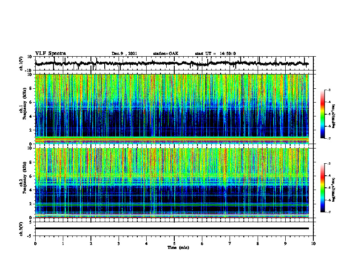
Task: Click inside the ch.1 spectrogram plot
Action: tap(172, 109)
